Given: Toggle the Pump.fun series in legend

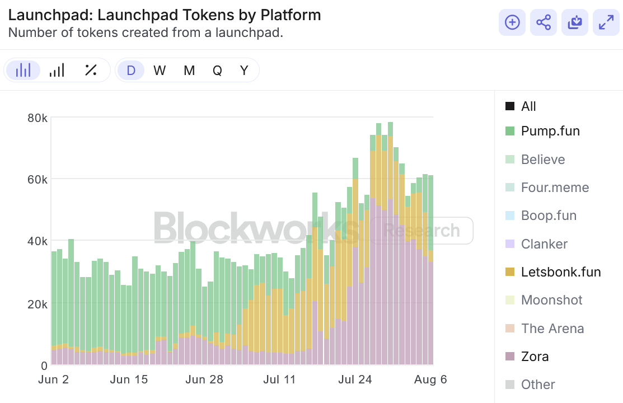Looking at the screenshot, I should (550, 131).
